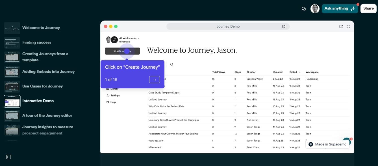Open the Finding success thumbnail
Viewport: 378px width, 166px height.
pos(12,42)
